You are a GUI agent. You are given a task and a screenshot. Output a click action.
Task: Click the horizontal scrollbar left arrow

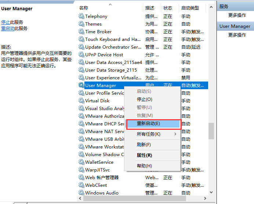coord(80,199)
